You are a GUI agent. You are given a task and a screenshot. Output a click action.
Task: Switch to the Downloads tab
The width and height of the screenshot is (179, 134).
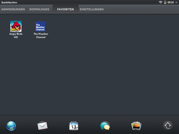39,10
